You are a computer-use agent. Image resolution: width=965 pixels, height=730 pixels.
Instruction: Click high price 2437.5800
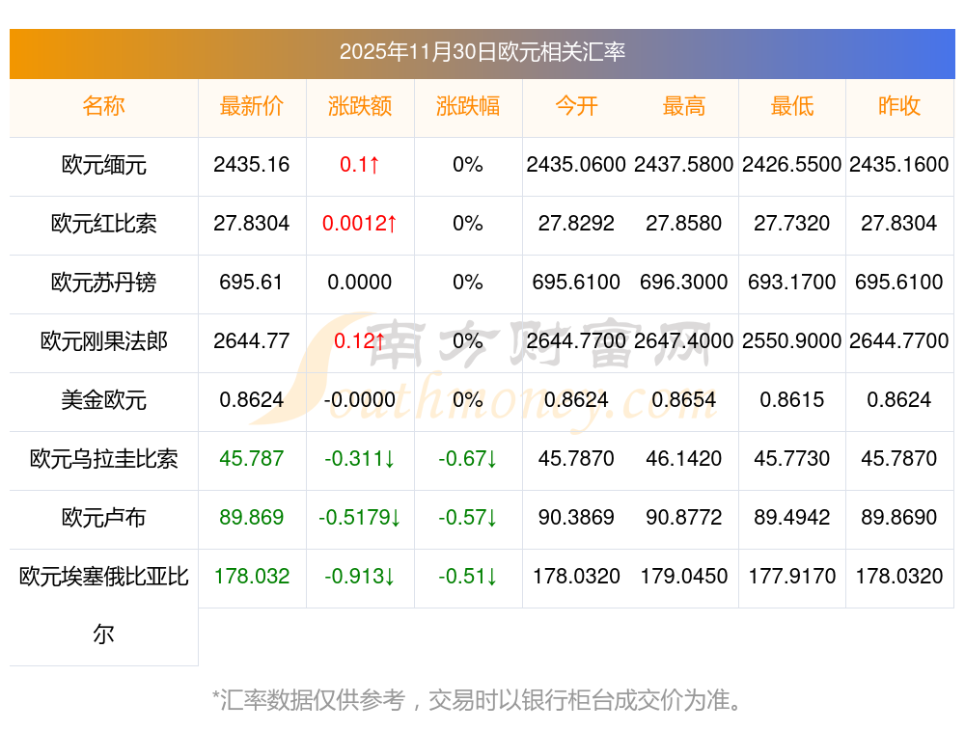click(x=684, y=165)
